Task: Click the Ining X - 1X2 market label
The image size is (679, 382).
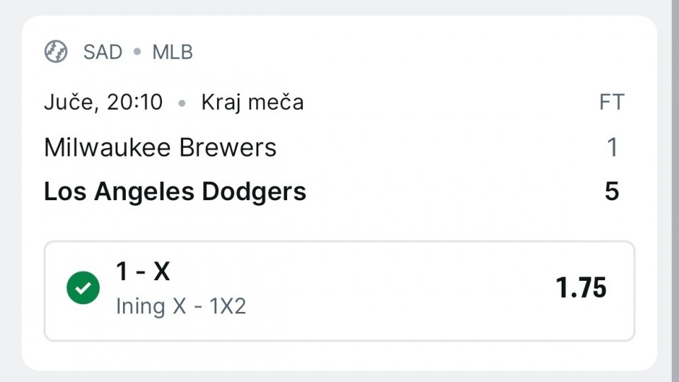Action: pyautogui.click(x=181, y=306)
